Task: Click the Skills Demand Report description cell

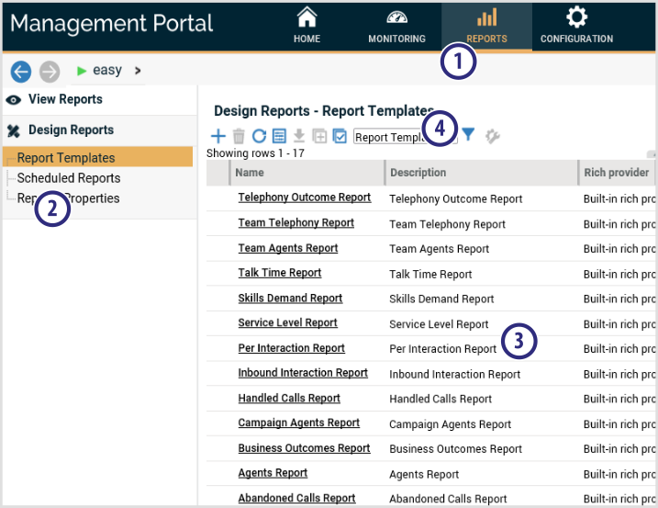Action: [441, 299]
